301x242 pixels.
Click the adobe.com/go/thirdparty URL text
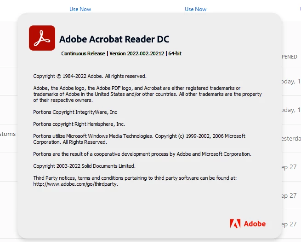point(76,184)
